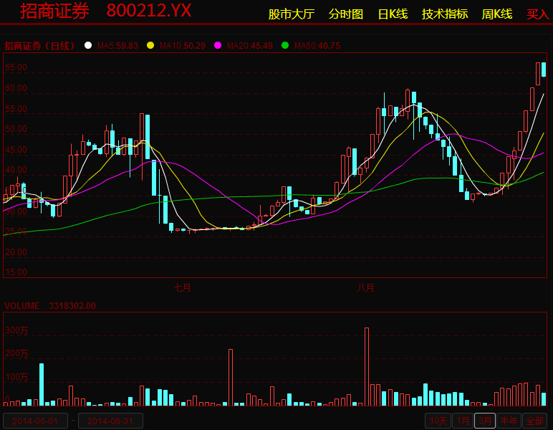
Task: Click the tallest volume bar in August
Action: pos(367,367)
